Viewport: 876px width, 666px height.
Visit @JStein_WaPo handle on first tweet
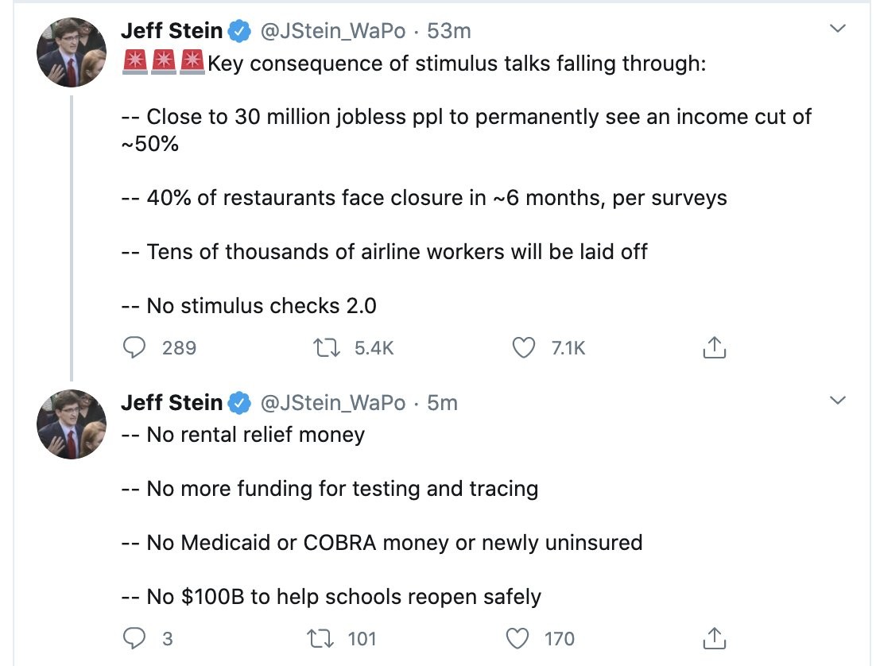click(x=333, y=31)
